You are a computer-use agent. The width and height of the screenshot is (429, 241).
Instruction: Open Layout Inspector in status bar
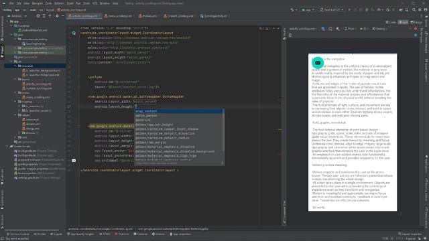(410, 234)
